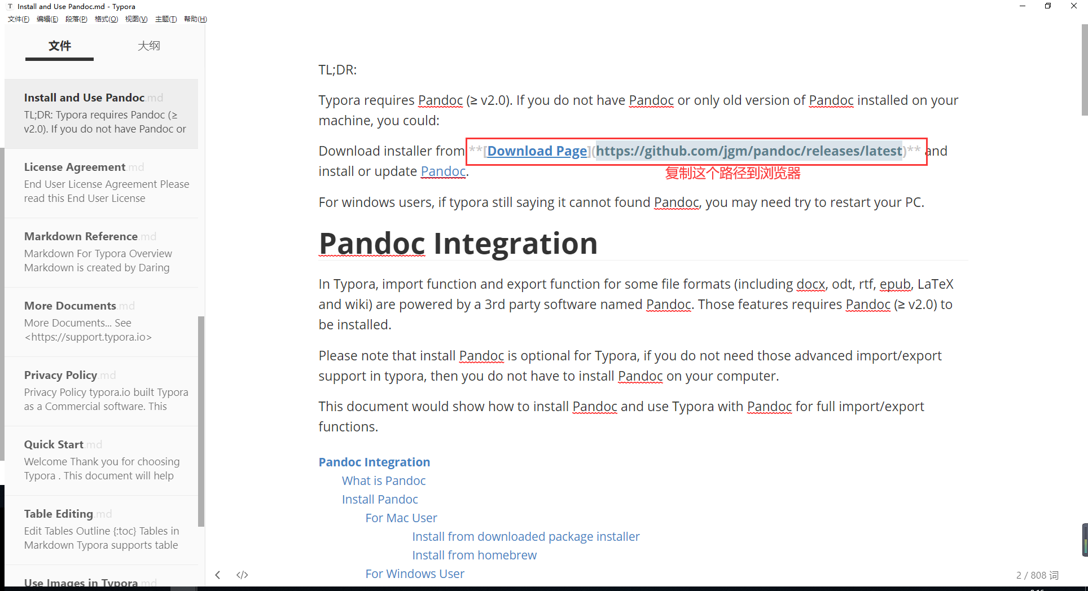Click the word count status '2 / 808 词'
The image size is (1088, 591).
pyautogui.click(x=1037, y=575)
